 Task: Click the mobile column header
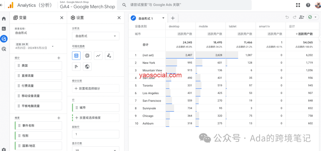203,26
